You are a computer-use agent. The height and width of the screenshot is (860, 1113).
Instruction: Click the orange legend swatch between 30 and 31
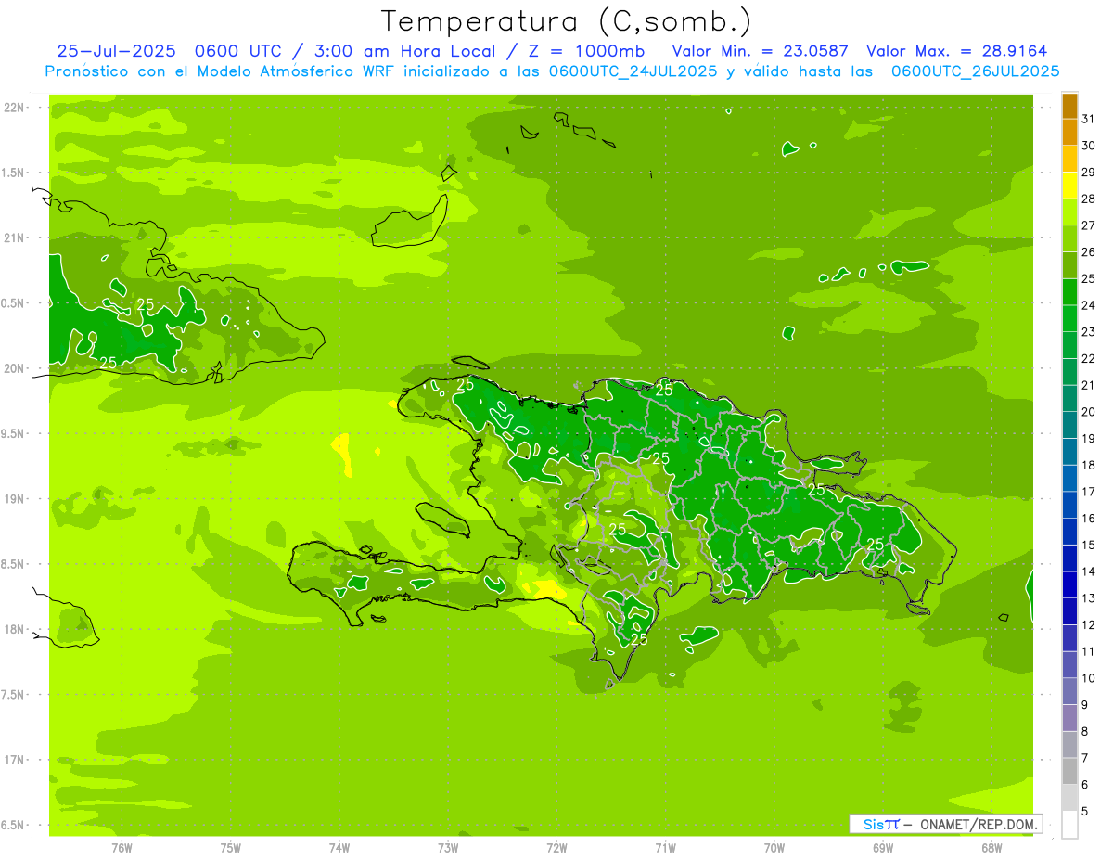pos(1069,133)
